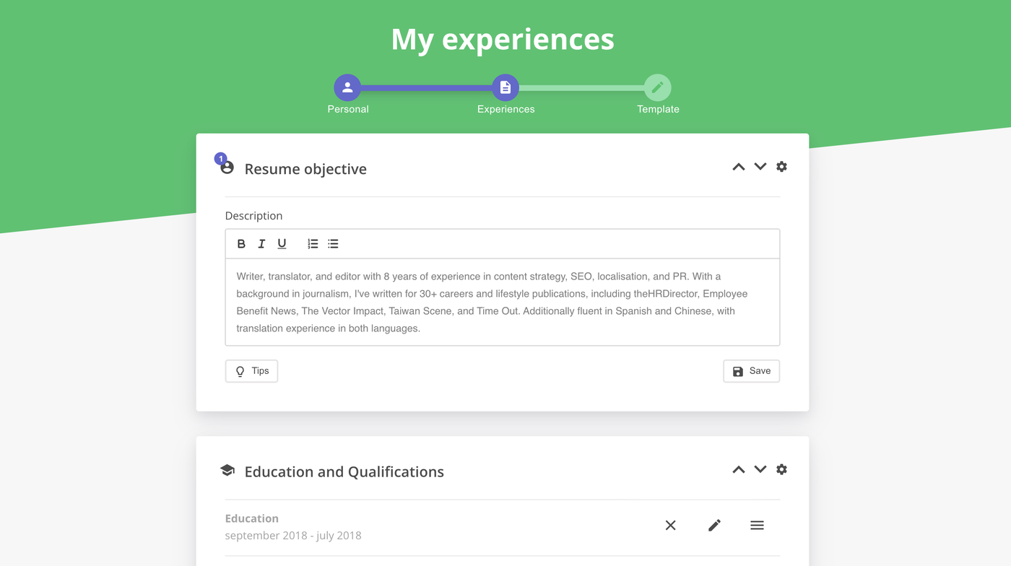
Task: Click the Template step label
Action: tap(658, 109)
